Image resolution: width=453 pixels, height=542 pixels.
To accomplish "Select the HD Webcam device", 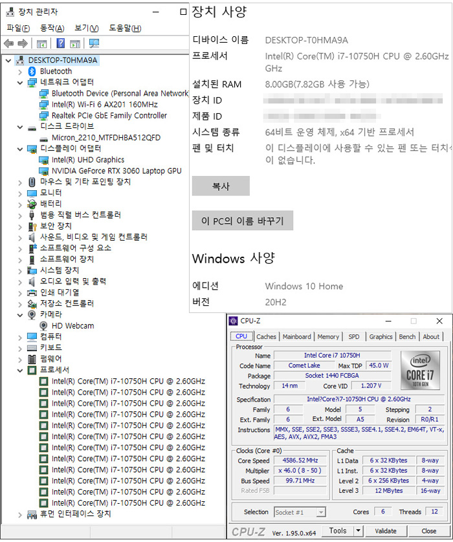I will (x=72, y=325).
